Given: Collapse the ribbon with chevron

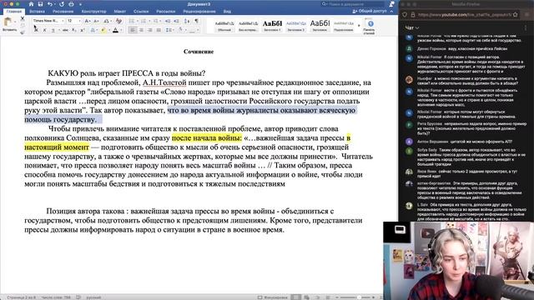Looking at the screenshot, I should tap(391, 11).
